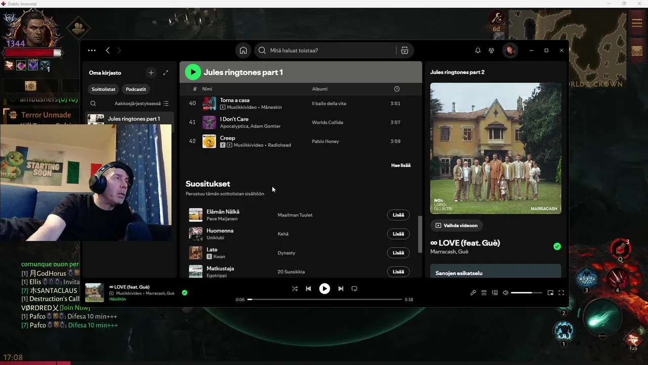Open Aakkosjärjestyksessä sort dropdown
The height and width of the screenshot is (365, 648).
point(142,103)
